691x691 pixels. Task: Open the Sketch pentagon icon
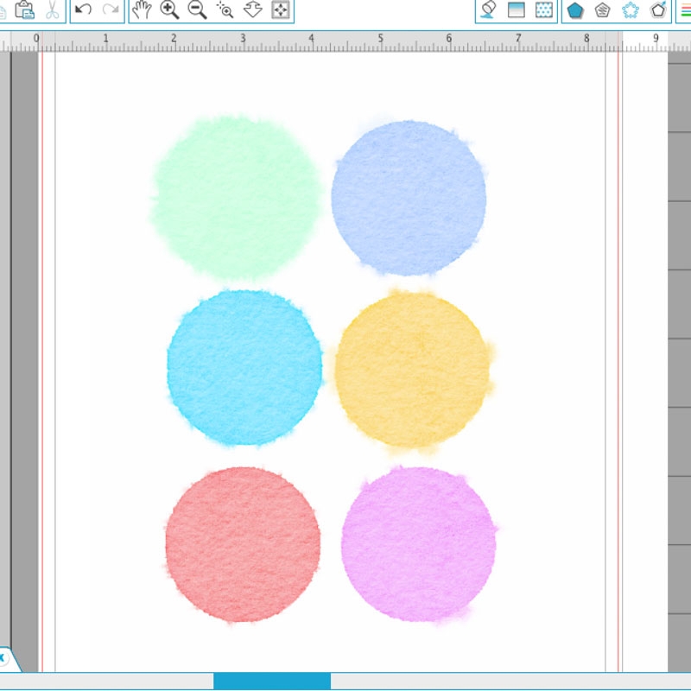[x=602, y=10]
